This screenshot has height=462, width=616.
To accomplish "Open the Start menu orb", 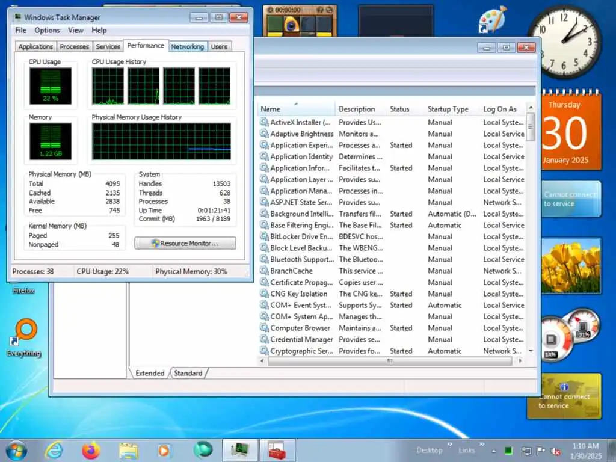I will (x=16, y=451).
